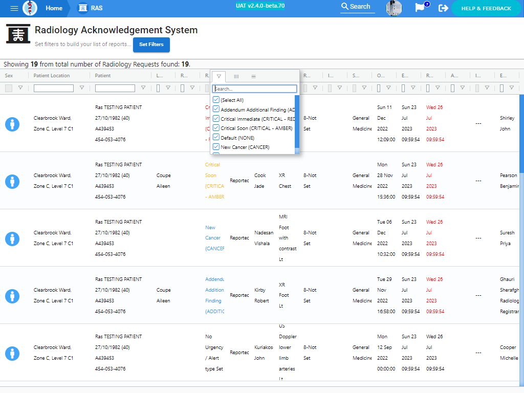Click the Sex column header
Image resolution: width=524 pixels, height=393 pixels.
(9, 76)
